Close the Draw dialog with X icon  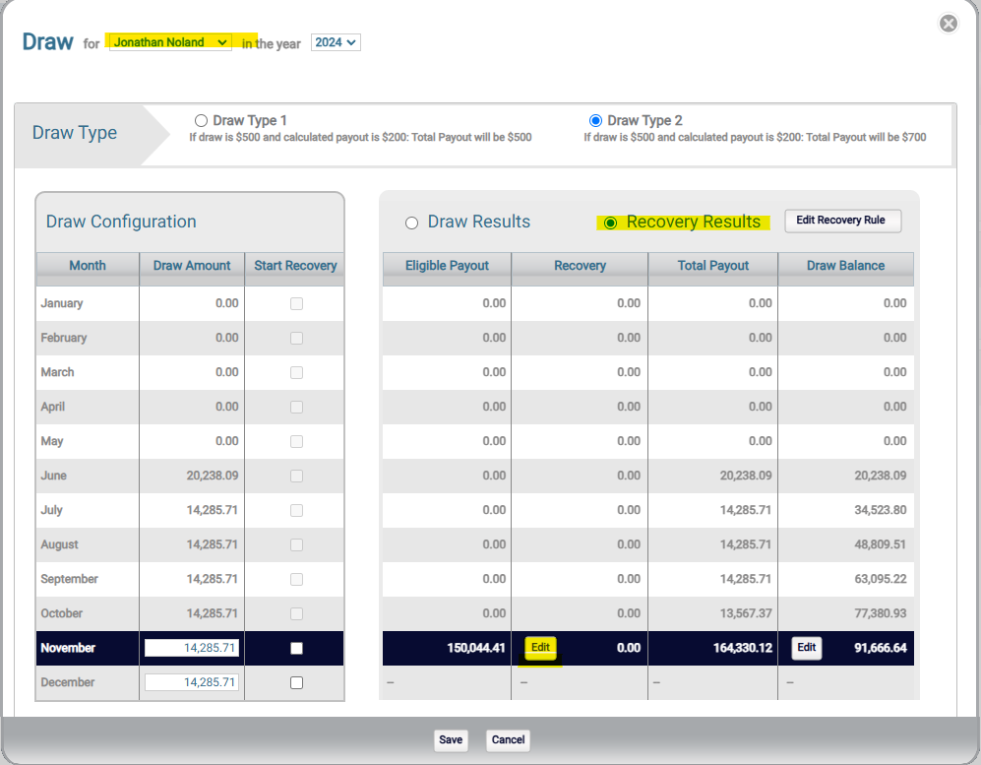(x=949, y=24)
